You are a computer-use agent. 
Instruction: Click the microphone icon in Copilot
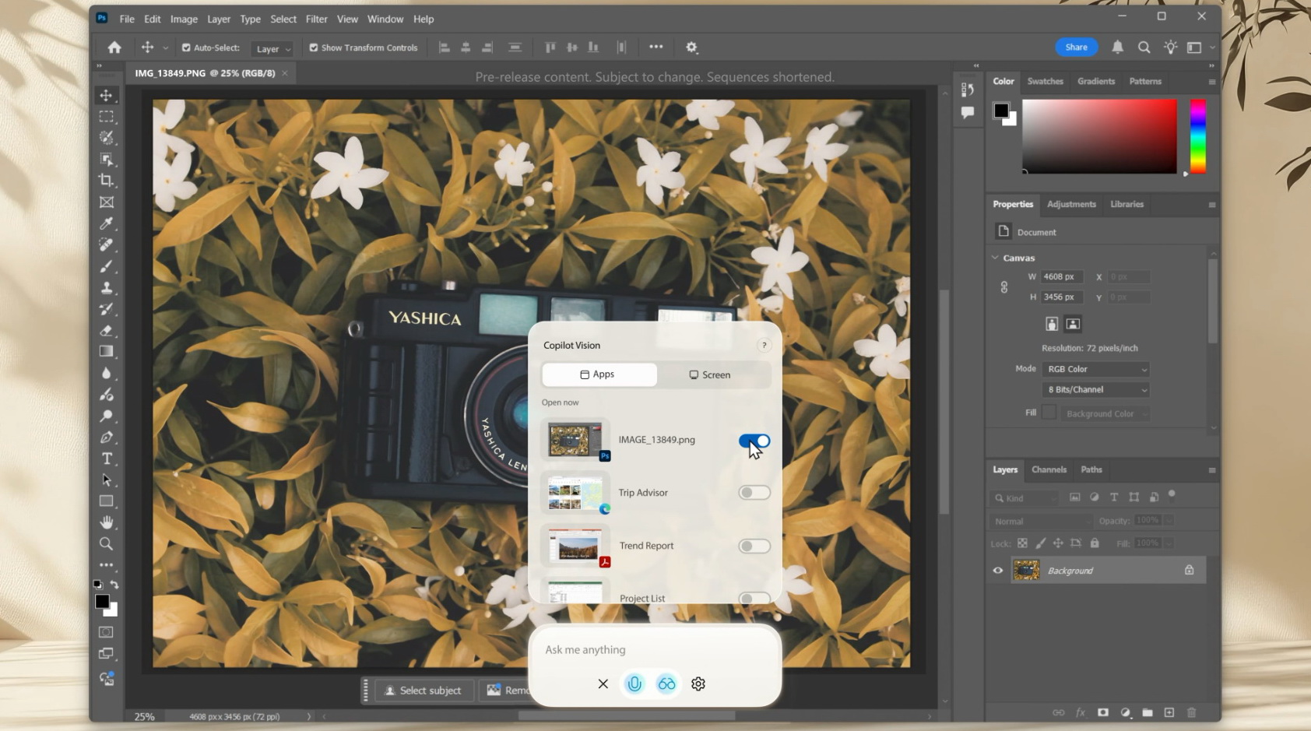pyautogui.click(x=634, y=684)
